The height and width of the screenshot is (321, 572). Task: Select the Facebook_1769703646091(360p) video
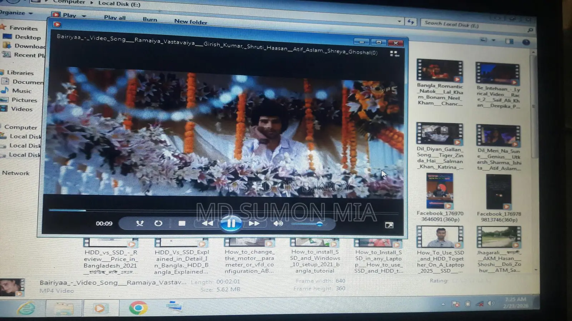[x=440, y=198]
